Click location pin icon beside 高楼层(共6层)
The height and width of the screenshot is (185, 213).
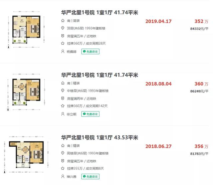point(63,153)
